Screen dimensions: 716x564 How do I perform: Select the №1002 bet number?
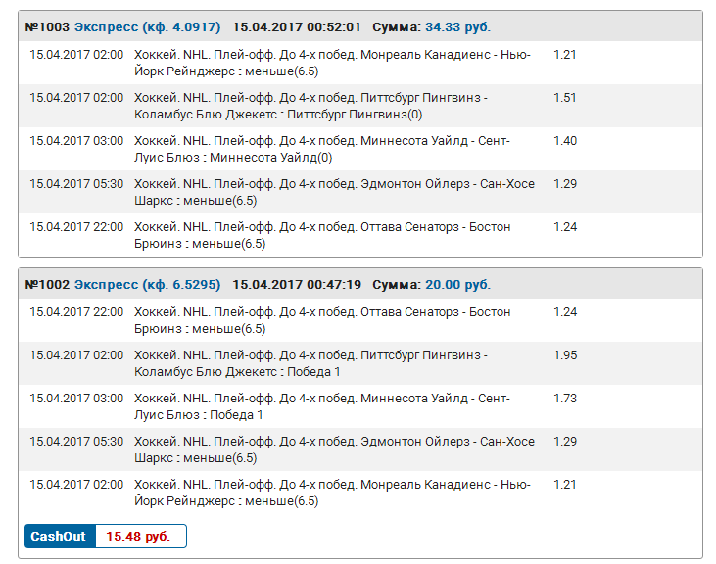47,285
